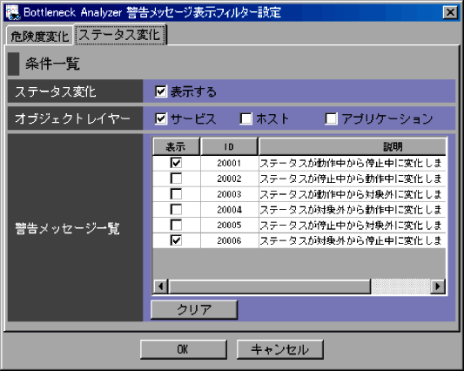Click the ステータス変化 row label

tap(56, 91)
